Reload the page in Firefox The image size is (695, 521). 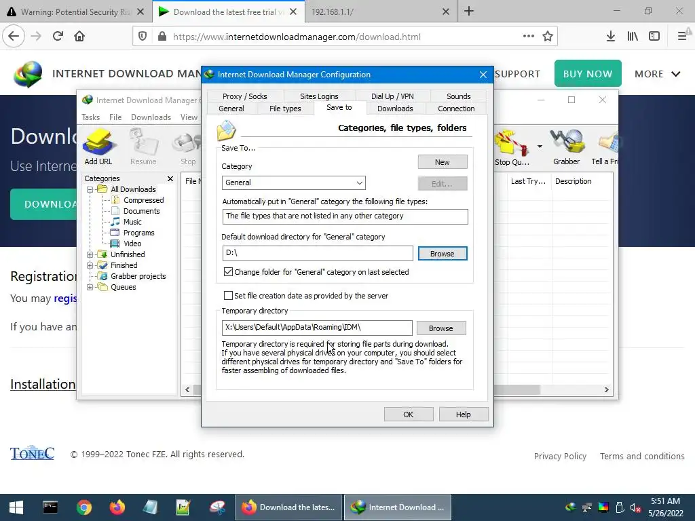tap(58, 37)
